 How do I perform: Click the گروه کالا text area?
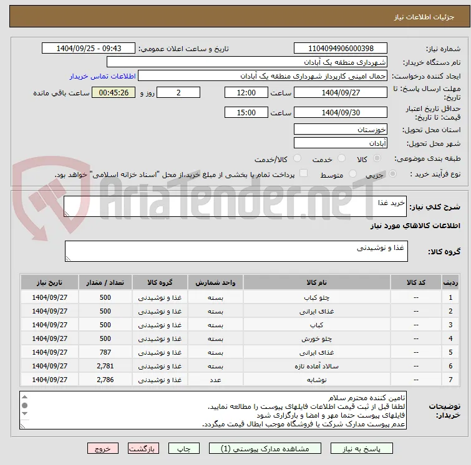[236, 251]
